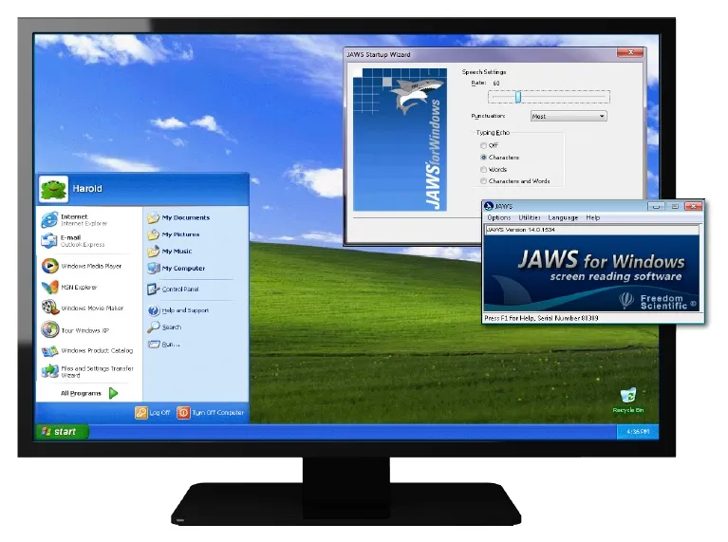Open the Utilities menu in JAWS
Screen dimensions: 728x542
530,217
